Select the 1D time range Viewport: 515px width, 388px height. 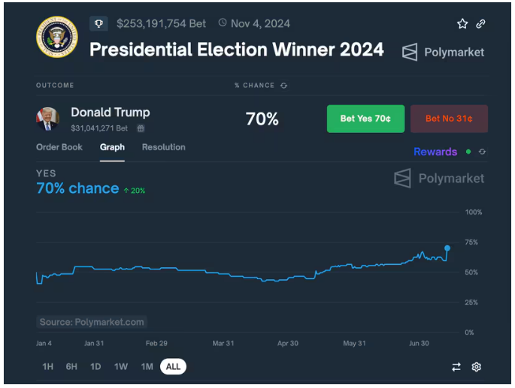coord(95,366)
